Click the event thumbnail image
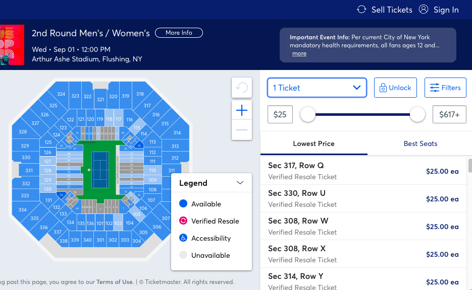472x290 pixels. click(12, 45)
